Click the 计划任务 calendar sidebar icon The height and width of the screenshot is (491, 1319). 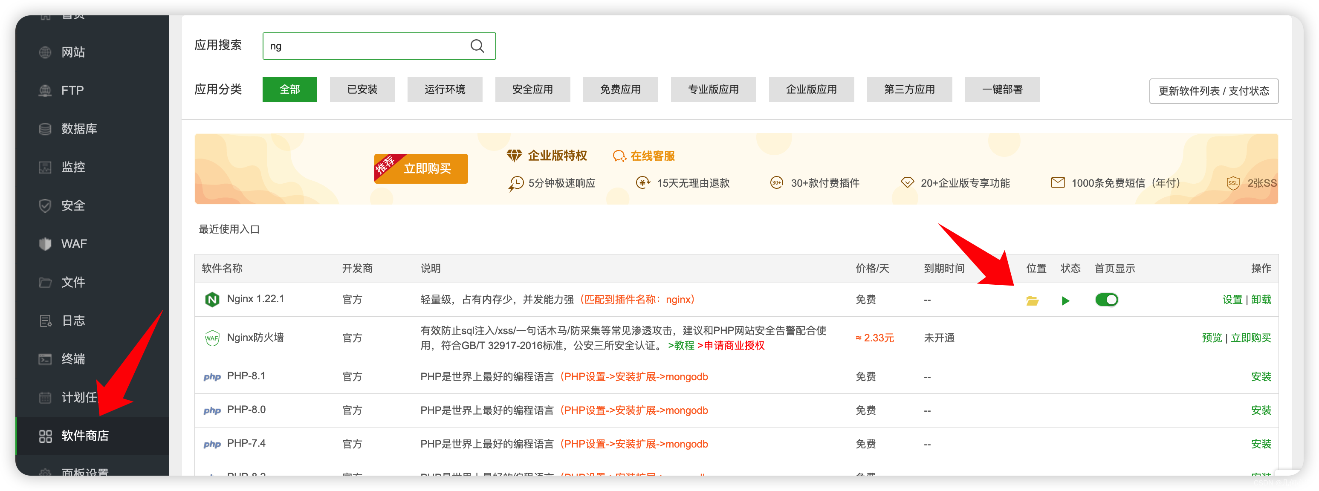pyautogui.click(x=45, y=398)
